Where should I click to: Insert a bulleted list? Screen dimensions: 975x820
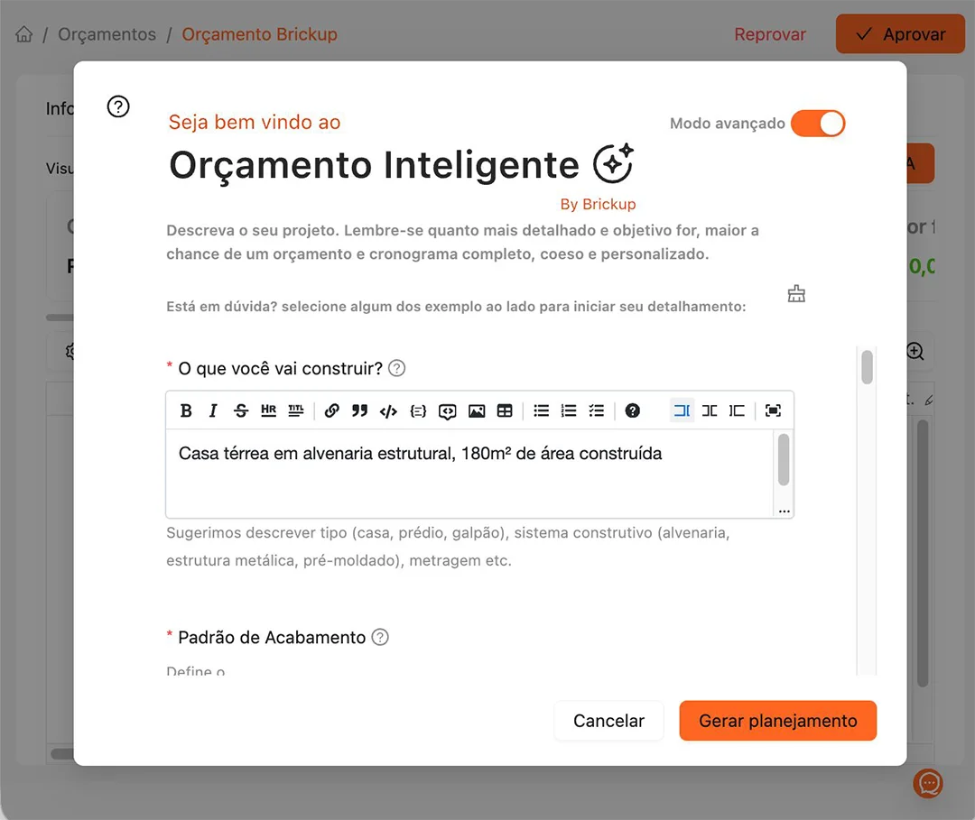coord(541,410)
